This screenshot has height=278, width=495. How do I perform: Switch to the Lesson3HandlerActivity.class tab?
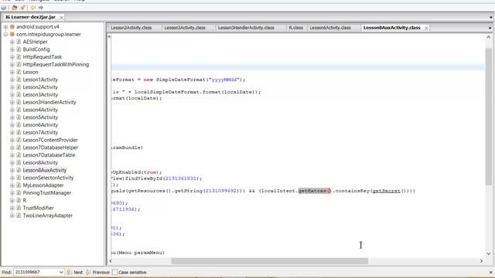click(246, 28)
